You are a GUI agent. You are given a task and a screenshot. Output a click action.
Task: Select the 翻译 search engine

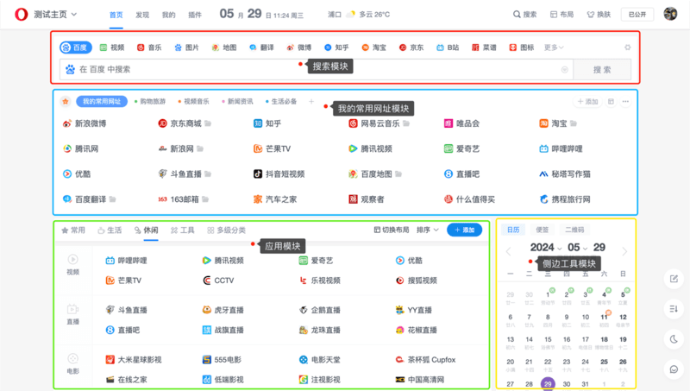(x=261, y=47)
